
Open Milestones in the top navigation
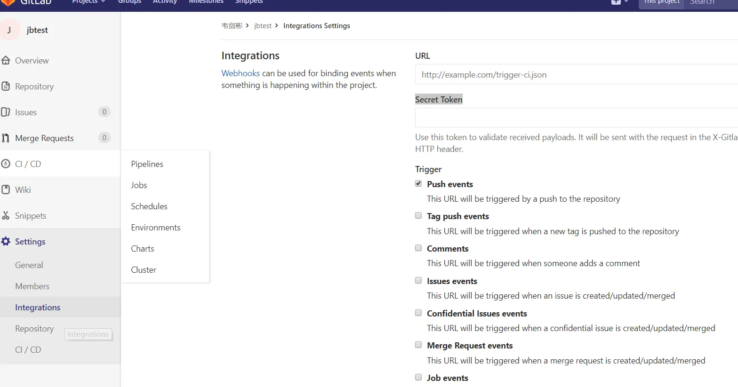click(x=206, y=2)
